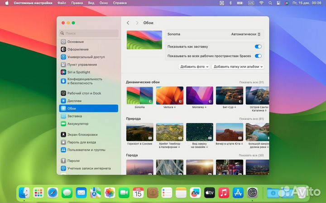Select the Ventura dynamic wallpaper thumbnail
Viewport: 326px width, 203px height.
click(170, 96)
